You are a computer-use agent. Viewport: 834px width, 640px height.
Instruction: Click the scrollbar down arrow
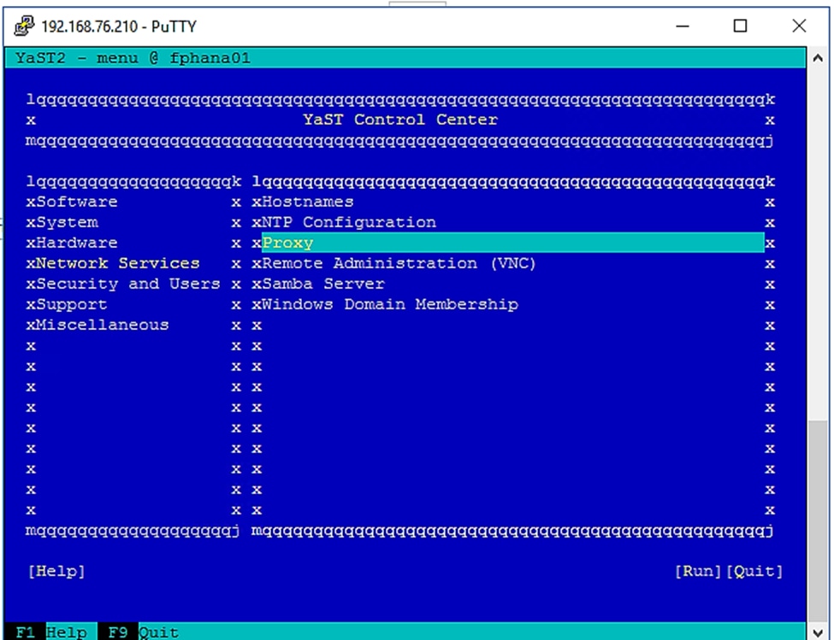(x=818, y=632)
